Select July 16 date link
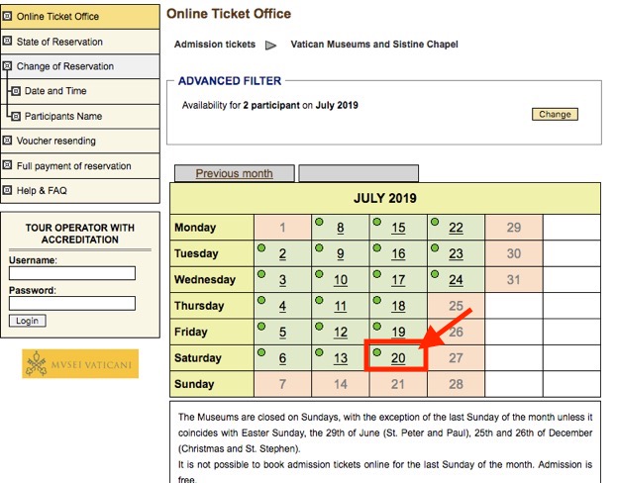This screenshot has width=617, height=483. tap(398, 253)
